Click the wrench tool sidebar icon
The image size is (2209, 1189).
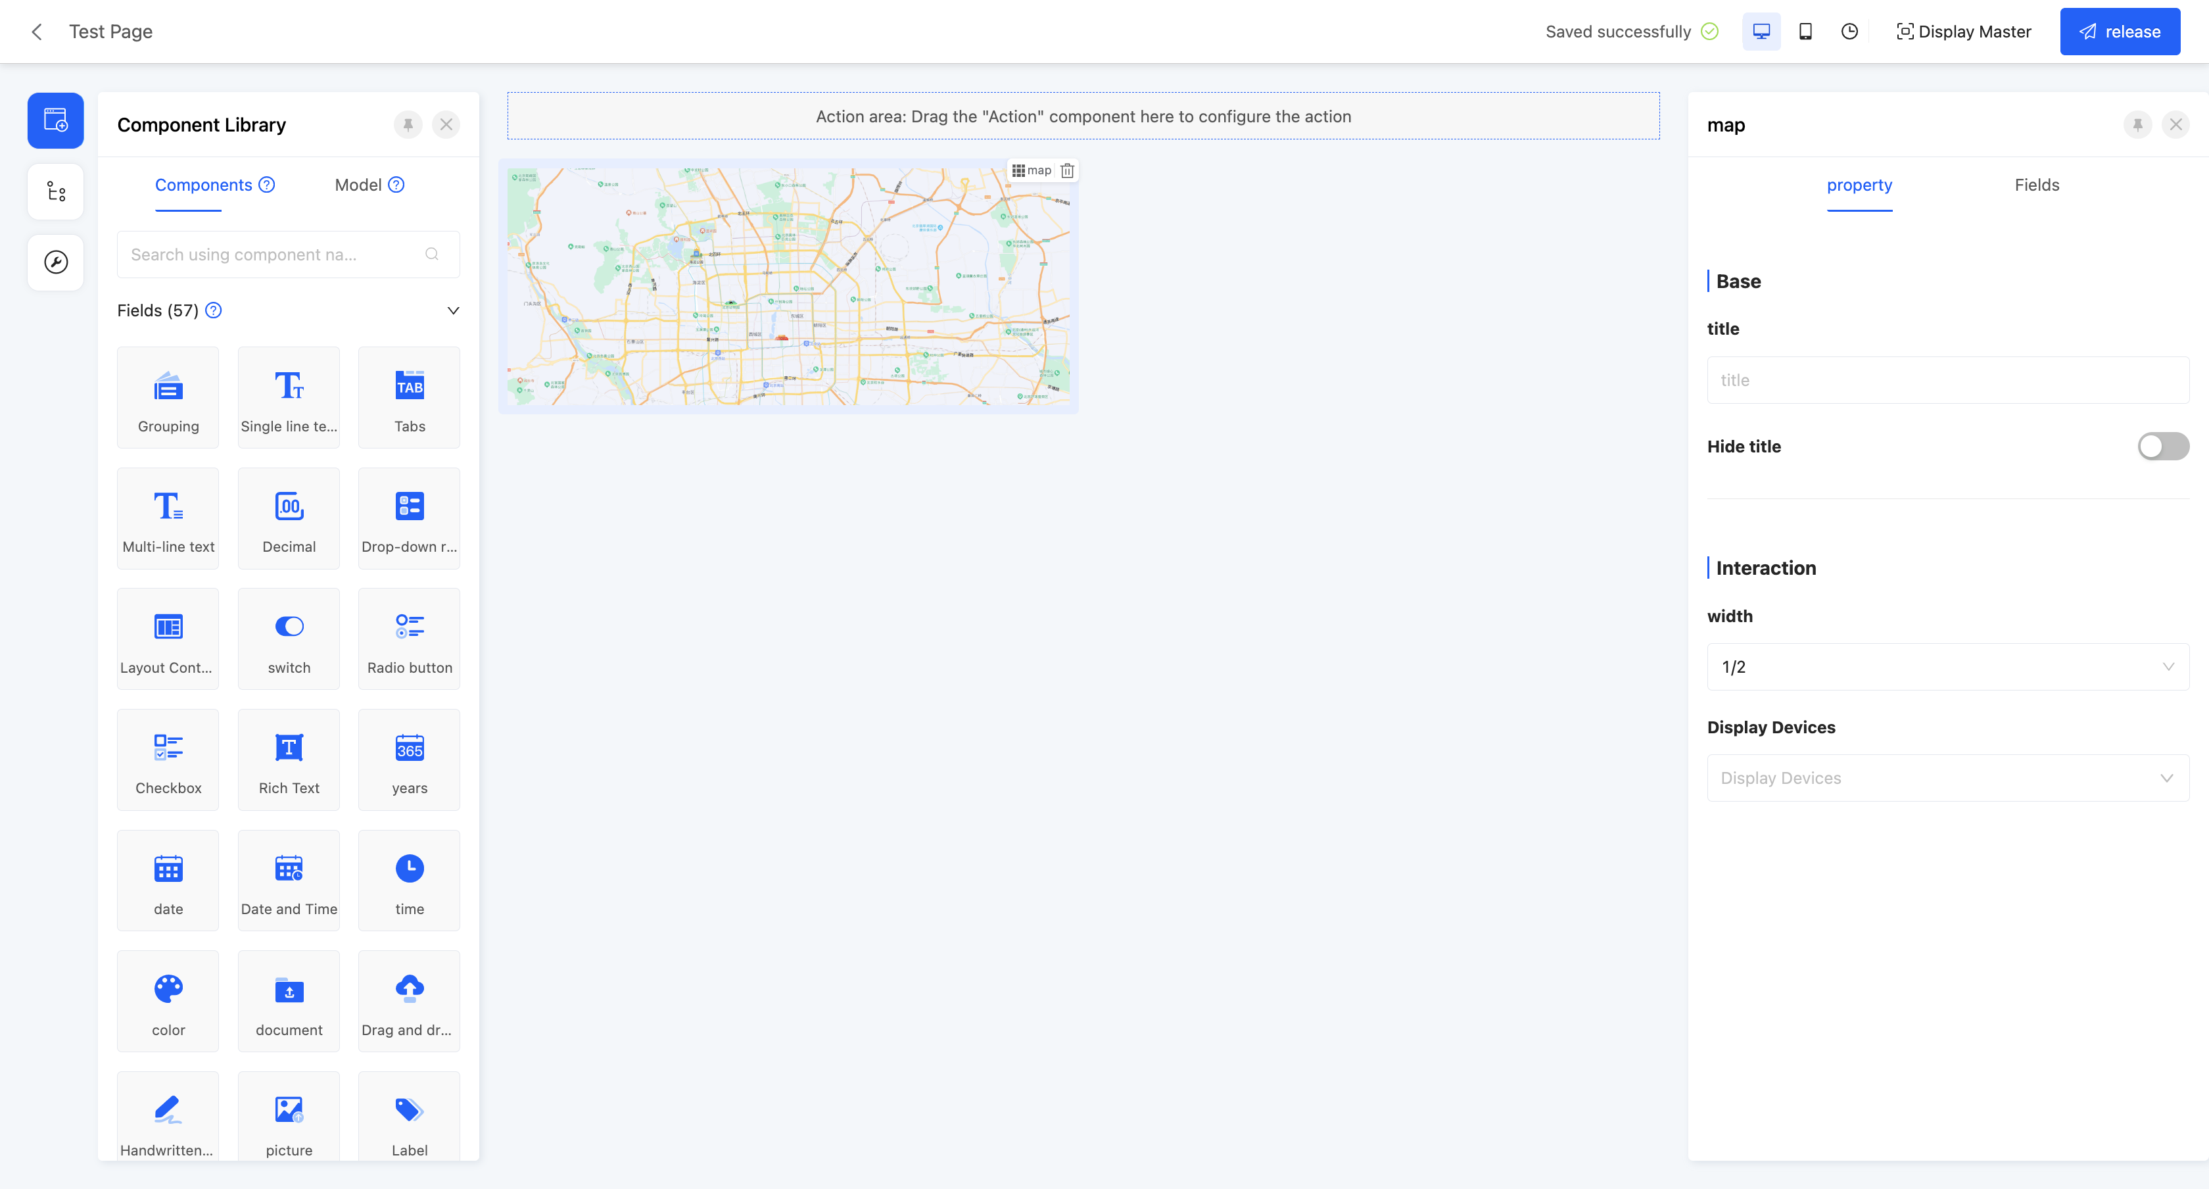tap(56, 262)
